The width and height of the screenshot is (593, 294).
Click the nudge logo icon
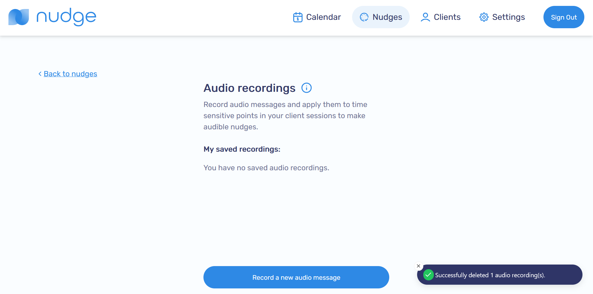click(19, 17)
